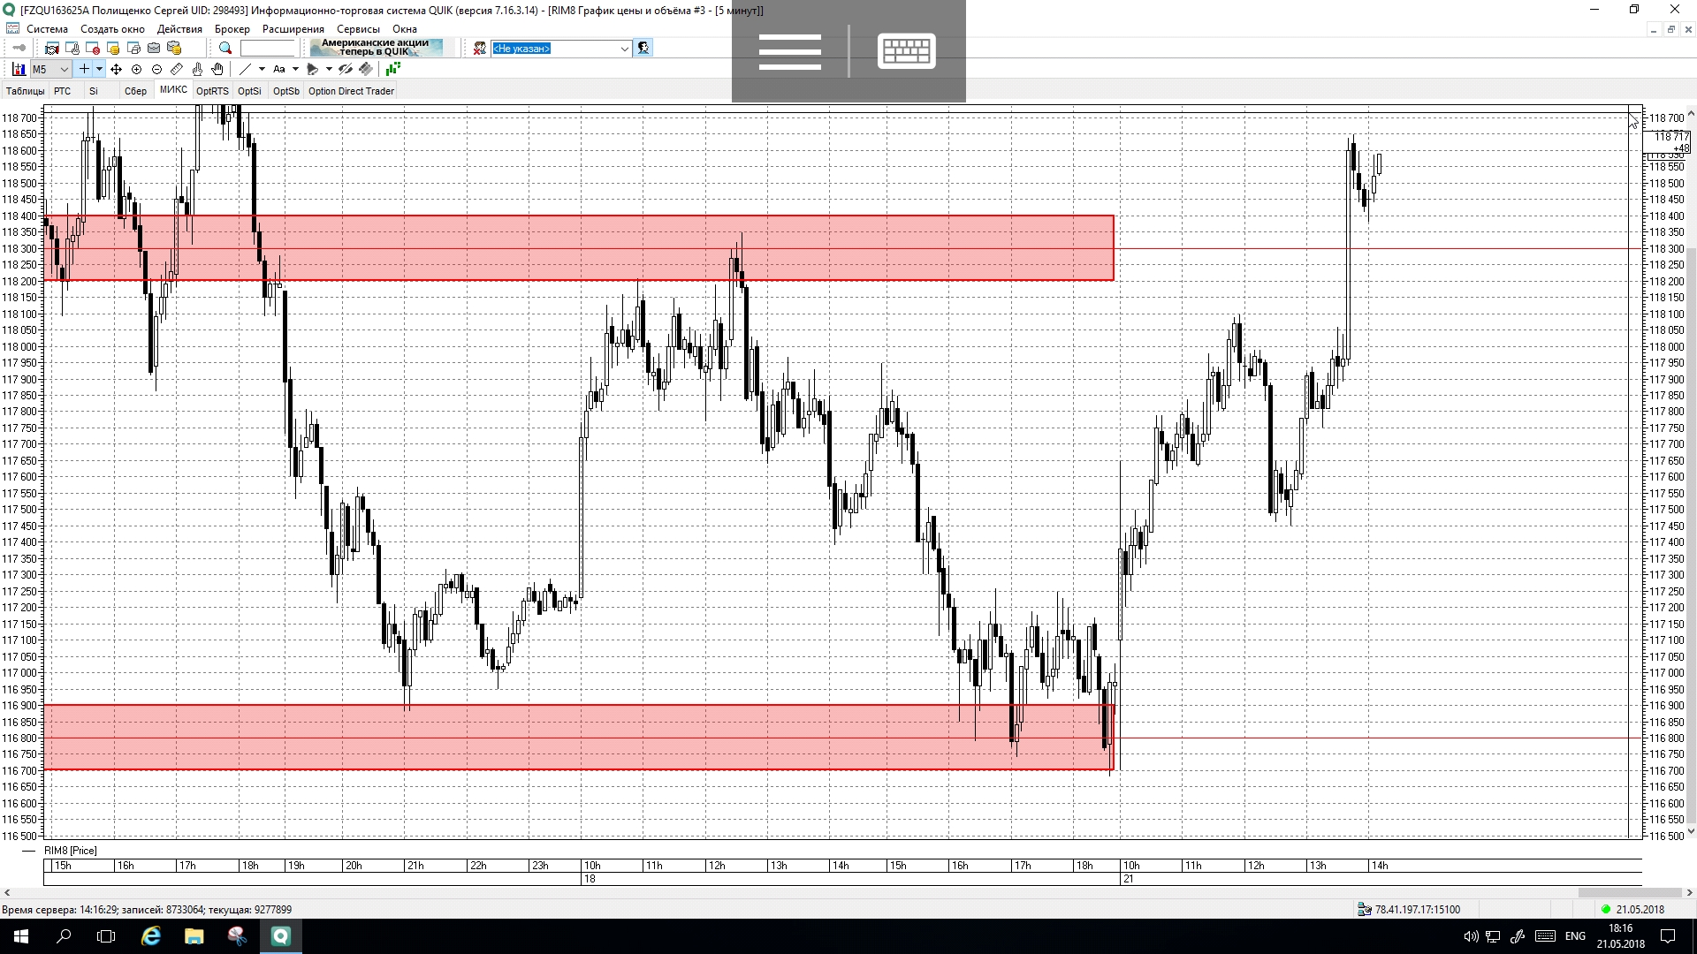Select the hand pan tool
This screenshot has height=954, width=1697.
pyautogui.click(x=217, y=69)
